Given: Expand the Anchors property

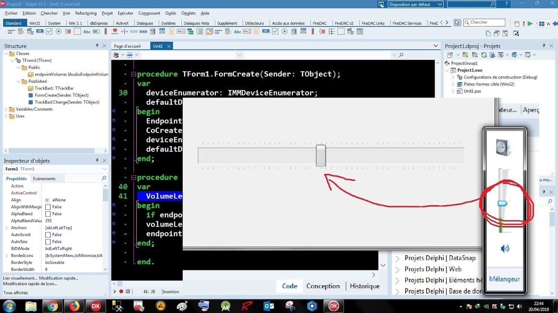Looking at the screenshot, I should click(x=7, y=228).
